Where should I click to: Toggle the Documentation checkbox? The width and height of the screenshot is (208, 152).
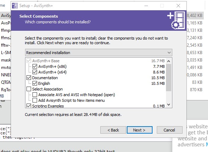tap(29, 78)
